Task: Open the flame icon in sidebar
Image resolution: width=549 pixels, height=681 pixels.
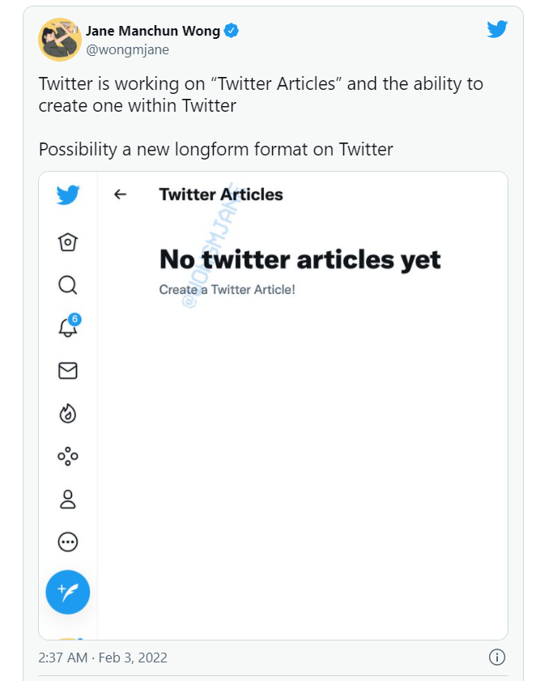Action: tap(68, 414)
